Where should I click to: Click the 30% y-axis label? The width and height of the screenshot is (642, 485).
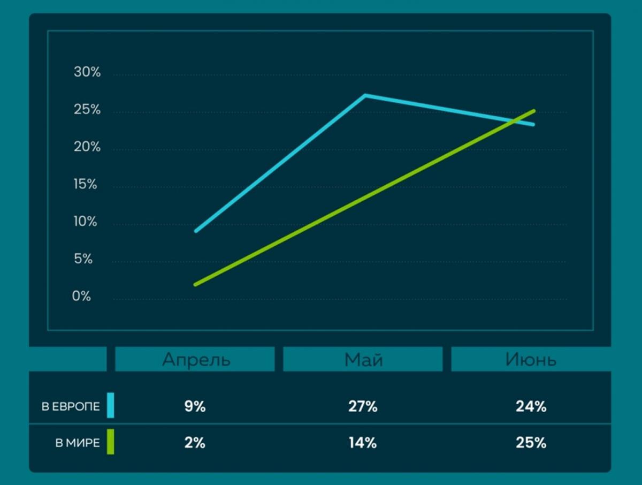coord(87,72)
